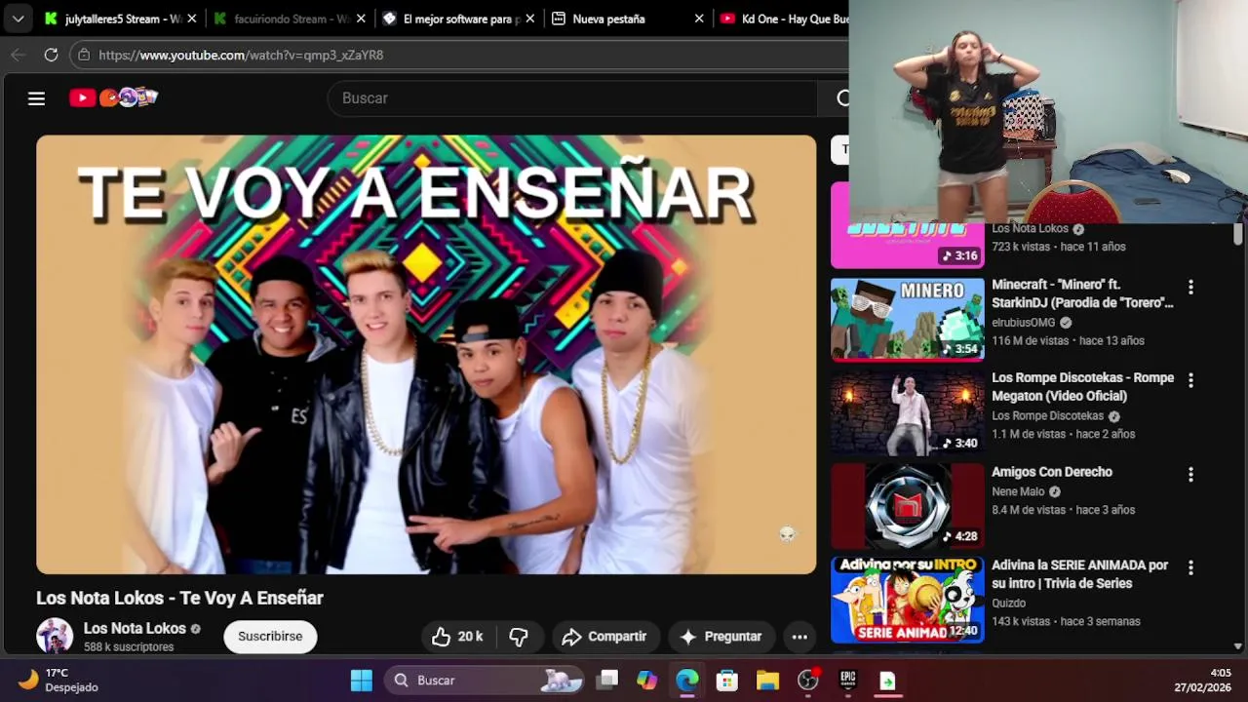This screenshot has height=702, width=1248.
Task: Click the Compartir share button
Action: pos(604,637)
